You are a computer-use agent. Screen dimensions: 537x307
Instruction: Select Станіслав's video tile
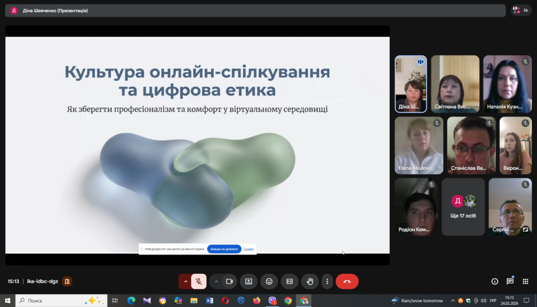tap(471, 145)
